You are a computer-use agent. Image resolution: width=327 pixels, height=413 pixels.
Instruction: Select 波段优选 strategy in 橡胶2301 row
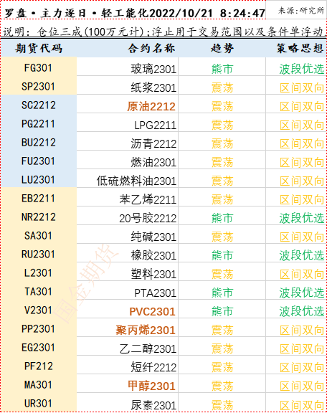click(x=302, y=256)
